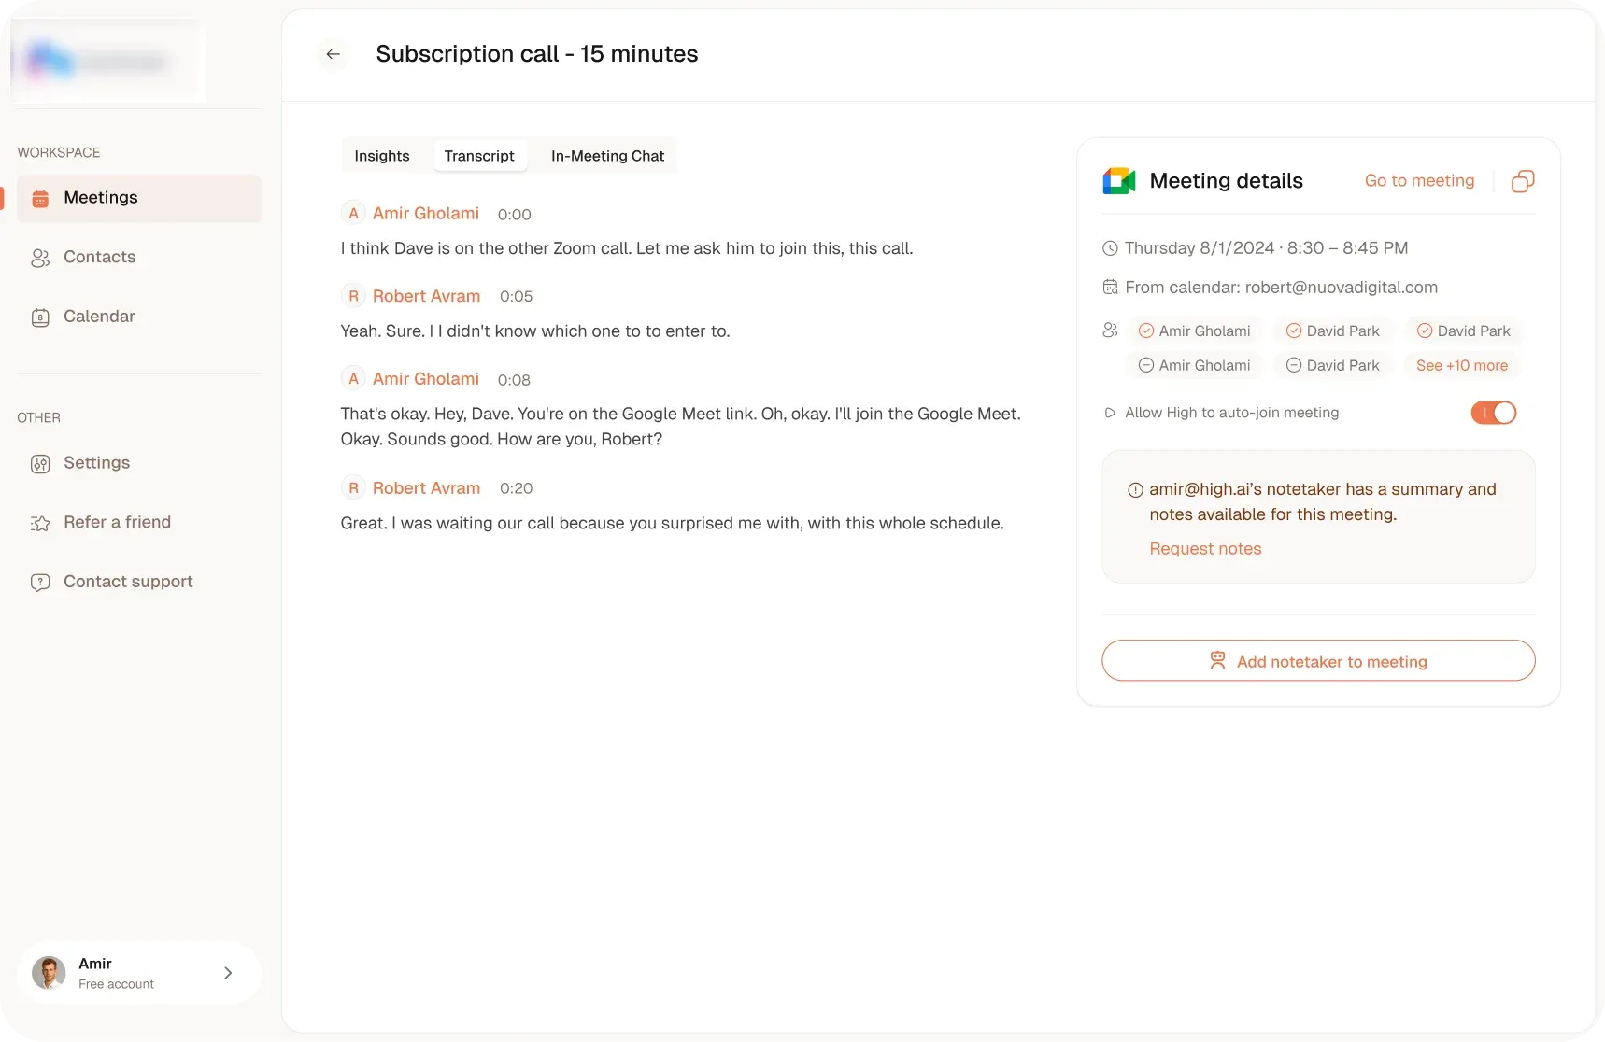Switch to the In-Meeting Chat tab
The image size is (1605, 1042).
[607, 156]
